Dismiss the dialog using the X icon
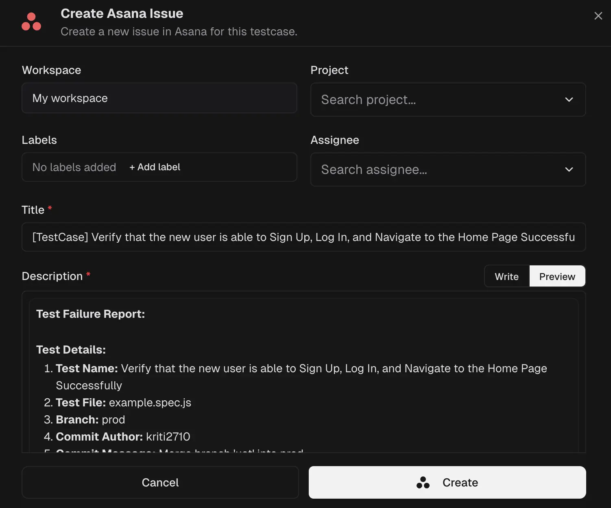Image resolution: width=611 pixels, height=508 pixels. 598,15
